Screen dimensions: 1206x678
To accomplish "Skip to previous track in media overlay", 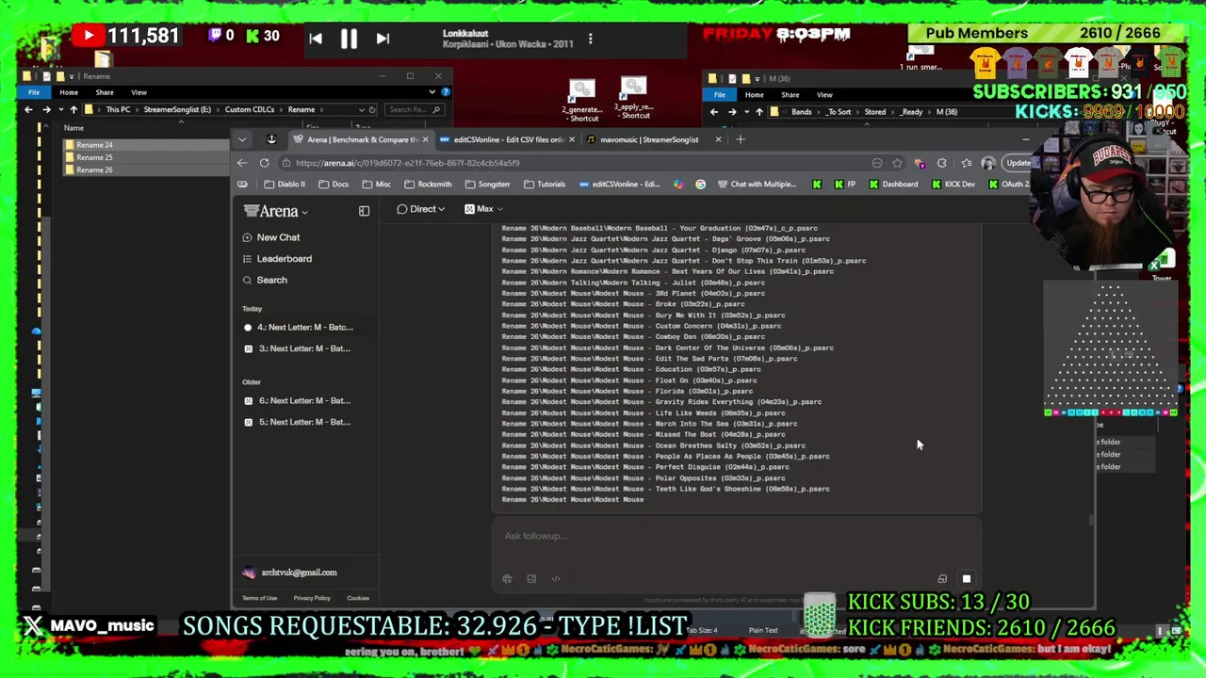I will (x=316, y=39).
